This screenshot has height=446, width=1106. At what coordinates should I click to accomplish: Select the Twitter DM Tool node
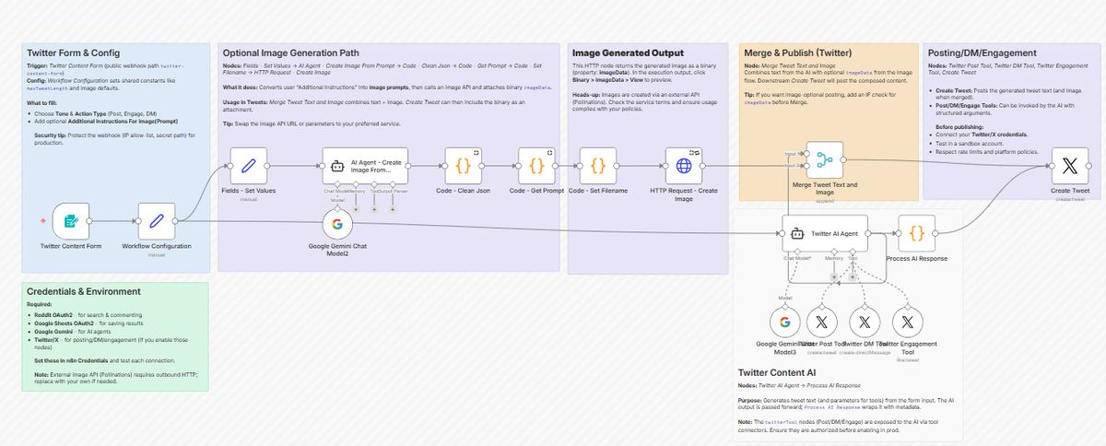[x=864, y=322]
